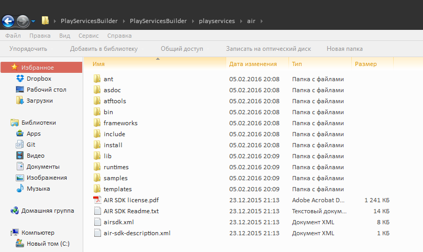
Task: Click Adobe Acrobat D... type cell
Action: tap(318, 200)
